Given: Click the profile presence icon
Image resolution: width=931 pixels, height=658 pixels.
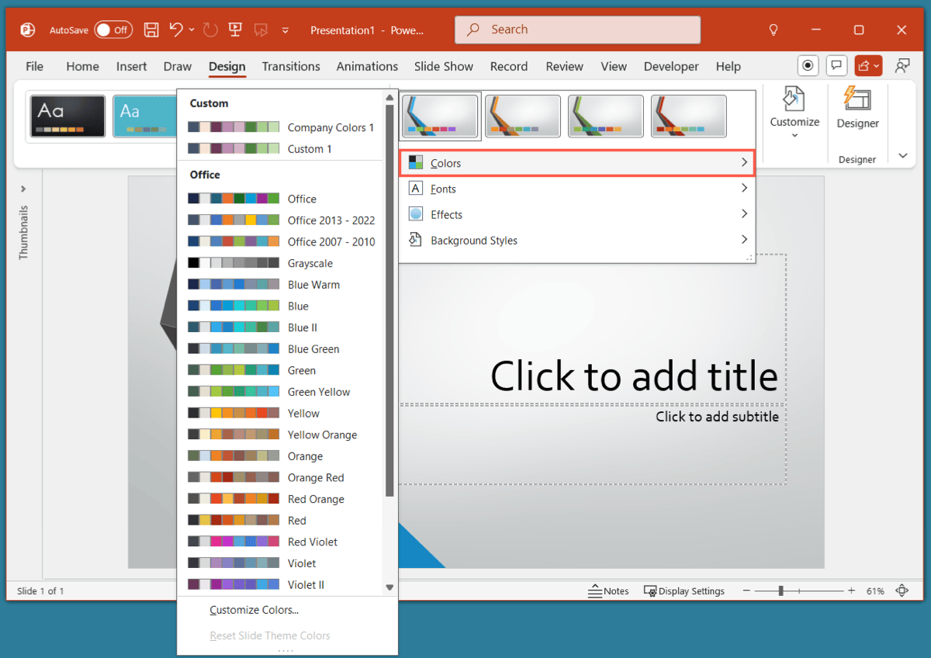Looking at the screenshot, I should (902, 66).
